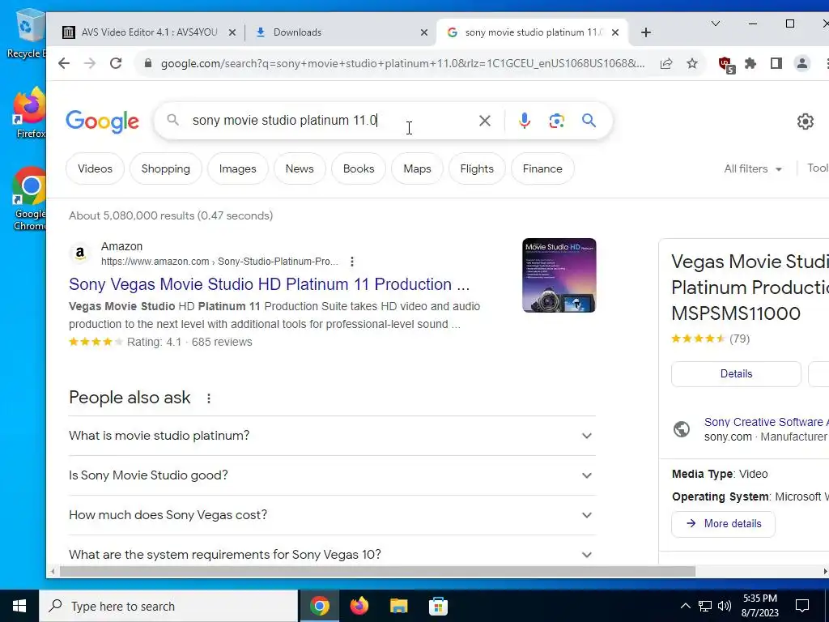Close the AVS Video Editor tab
Viewport: 829px width, 622px height.
(232, 32)
